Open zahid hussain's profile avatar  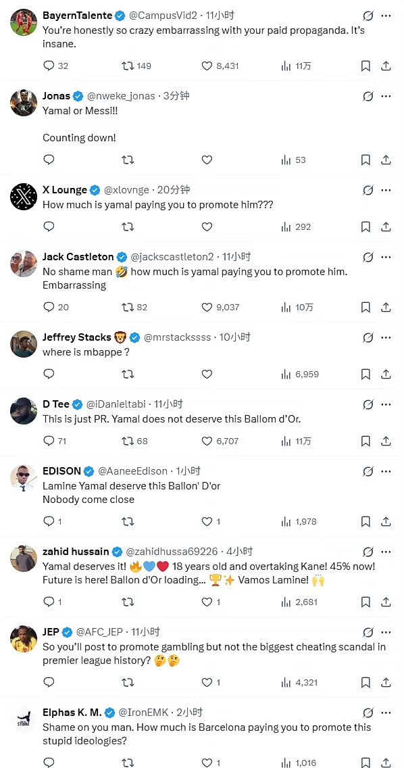[24, 558]
